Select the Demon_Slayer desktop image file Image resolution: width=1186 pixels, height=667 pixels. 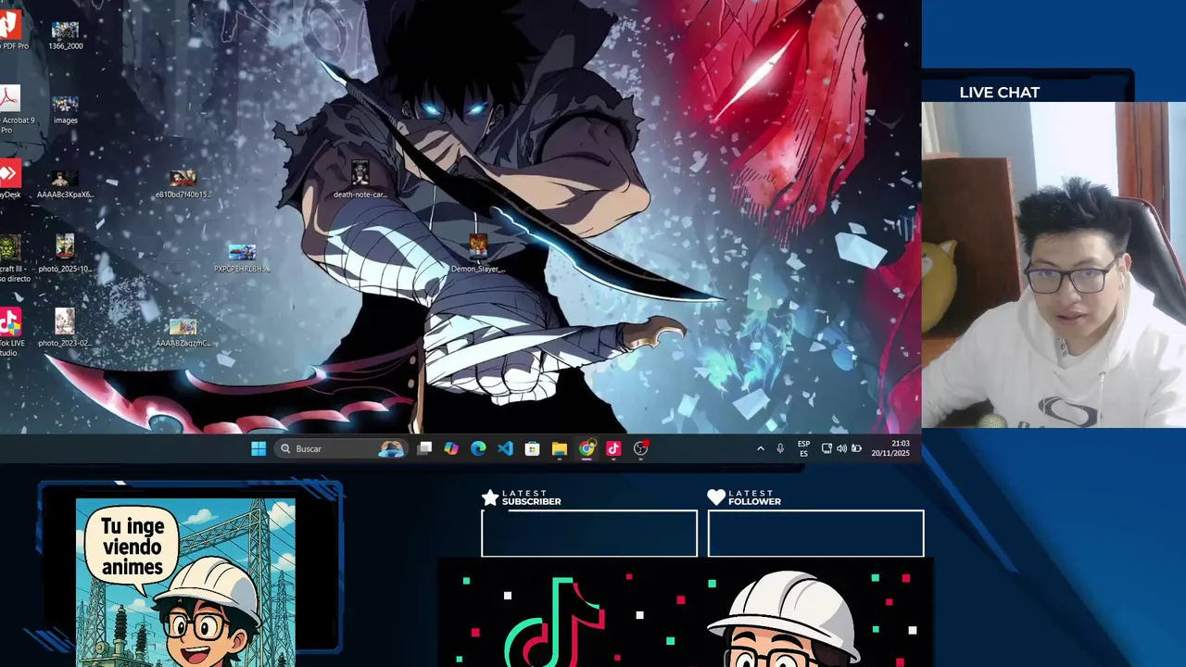(x=478, y=254)
